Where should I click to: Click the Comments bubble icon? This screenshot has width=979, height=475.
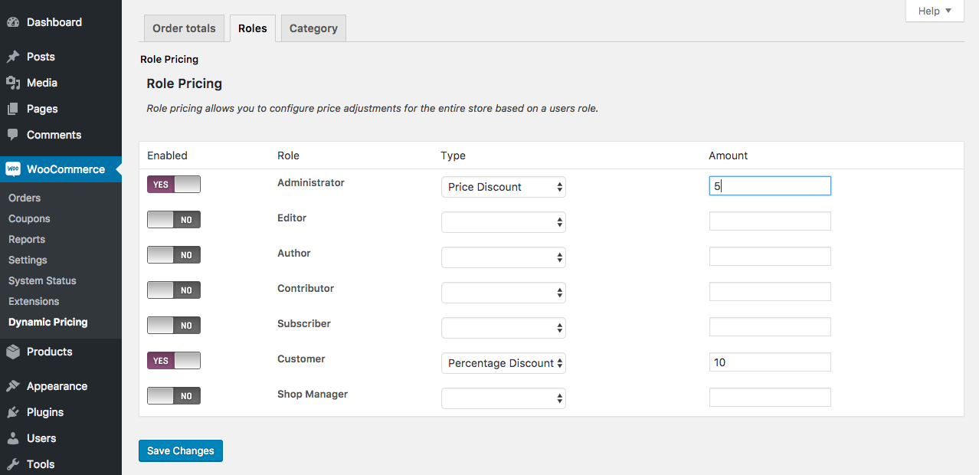tap(14, 134)
